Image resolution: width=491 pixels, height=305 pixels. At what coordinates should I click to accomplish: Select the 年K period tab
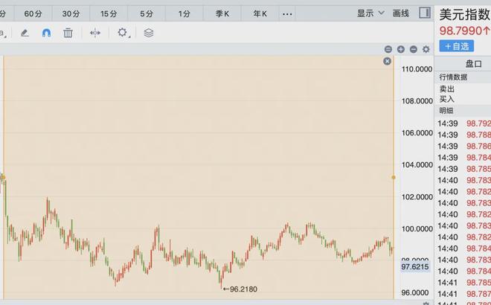pos(260,13)
